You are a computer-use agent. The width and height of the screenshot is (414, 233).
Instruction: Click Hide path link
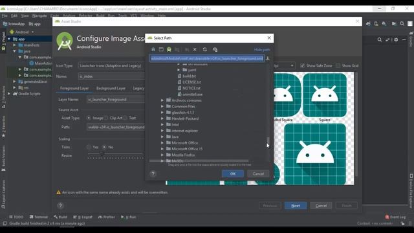tap(262, 50)
